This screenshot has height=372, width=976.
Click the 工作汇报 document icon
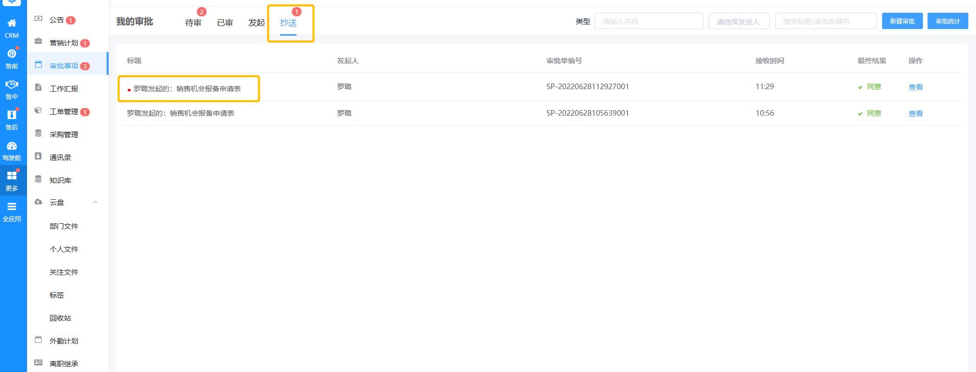(x=38, y=88)
